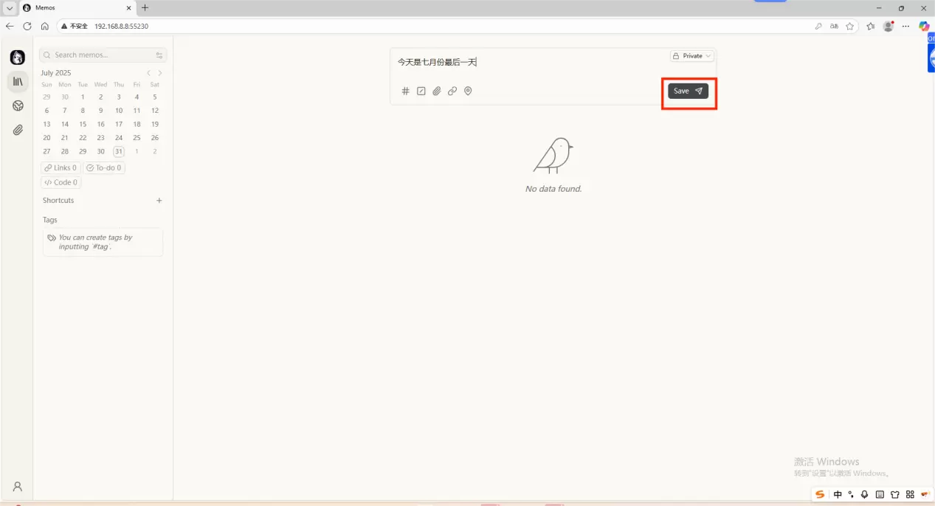This screenshot has height=506, width=935.
Task: Open the search filter options icon
Action: (159, 55)
